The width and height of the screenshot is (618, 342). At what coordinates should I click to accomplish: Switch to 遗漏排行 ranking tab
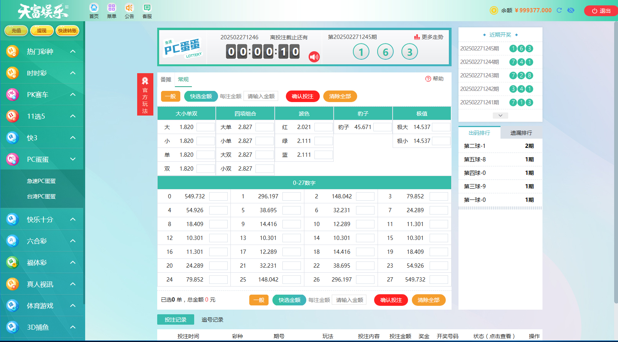[x=521, y=133]
